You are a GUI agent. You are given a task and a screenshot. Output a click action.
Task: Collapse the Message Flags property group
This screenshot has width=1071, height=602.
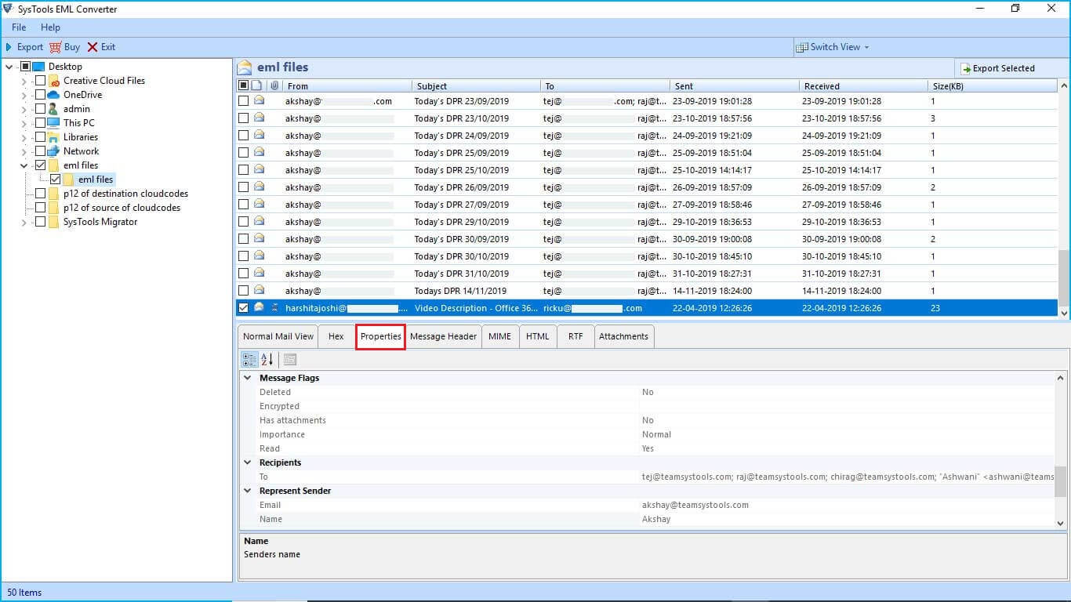pyautogui.click(x=248, y=378)
